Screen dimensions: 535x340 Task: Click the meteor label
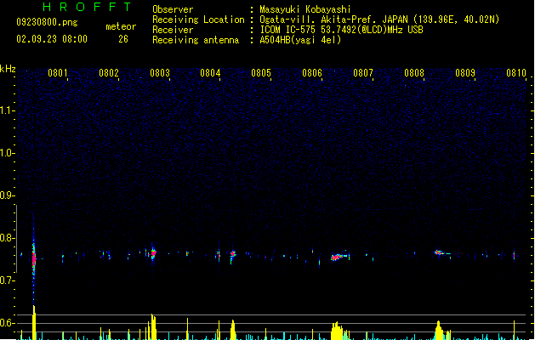(x=121, y=26)
